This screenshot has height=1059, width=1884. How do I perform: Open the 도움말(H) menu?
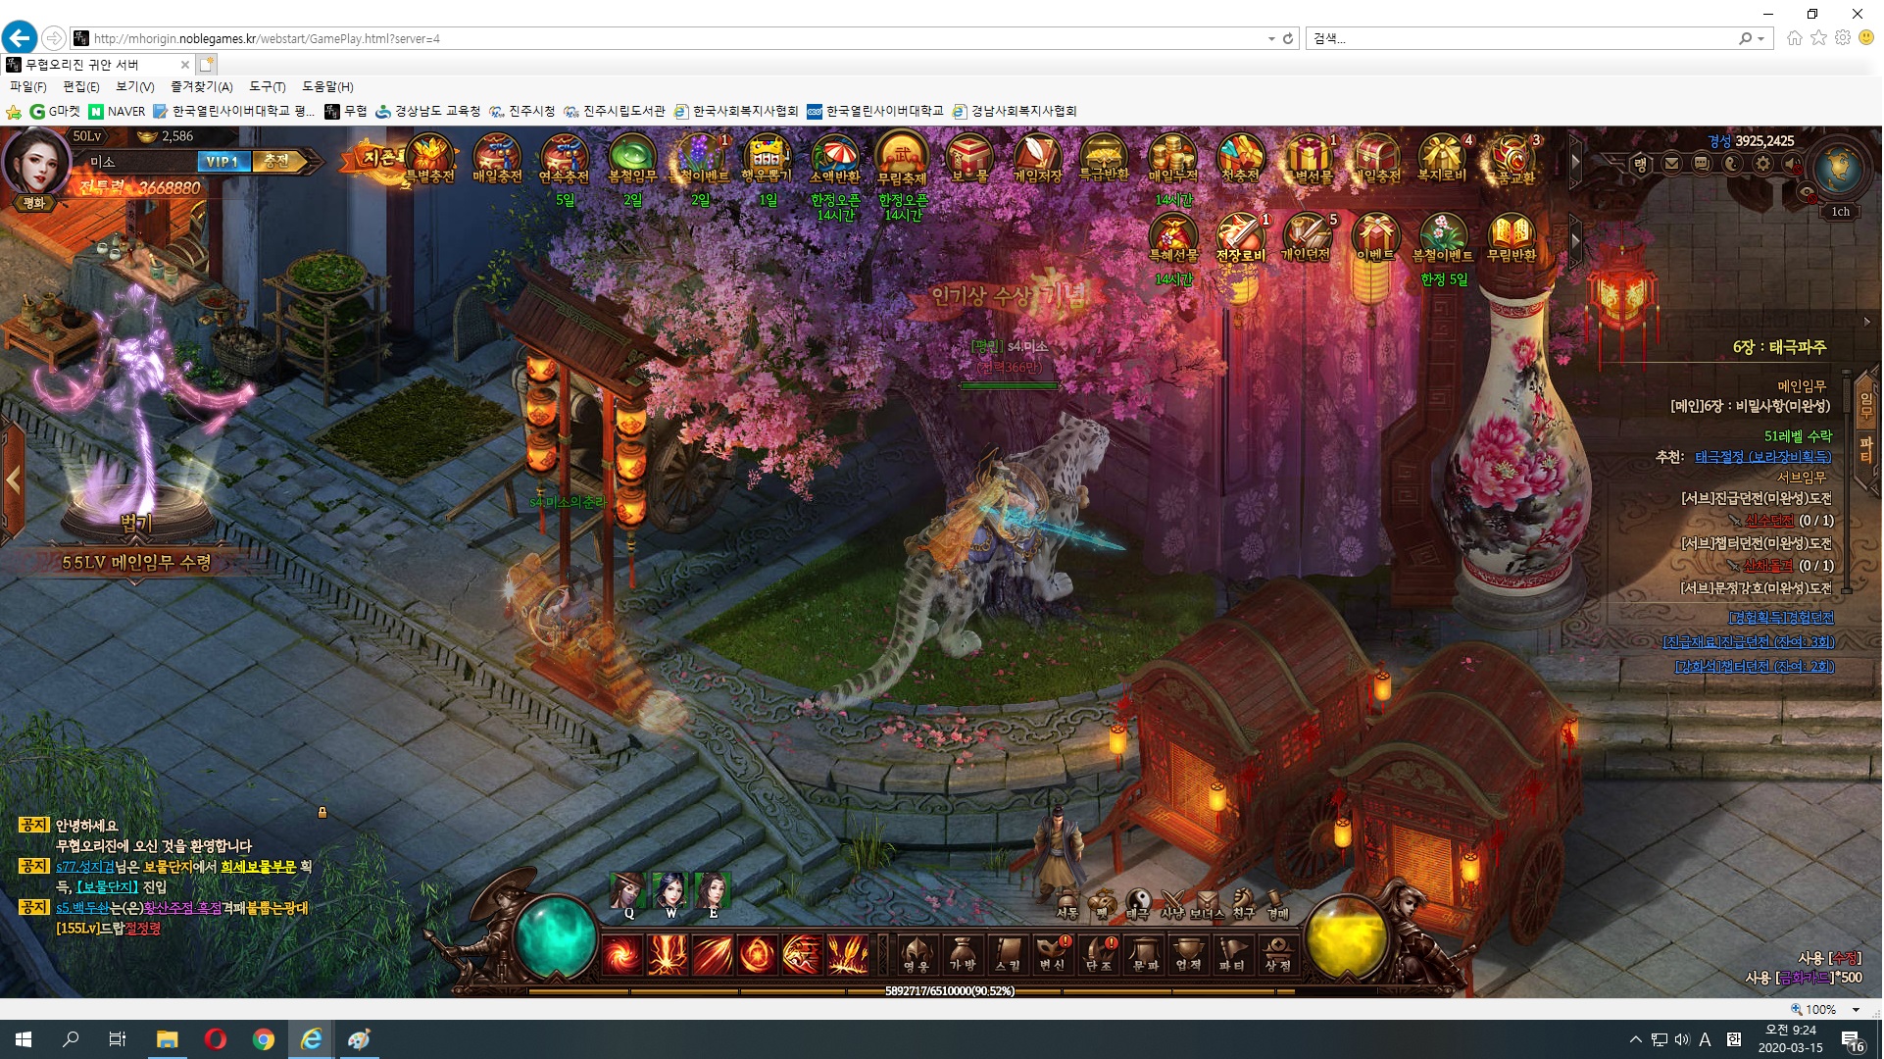click(x=327, y=86)
